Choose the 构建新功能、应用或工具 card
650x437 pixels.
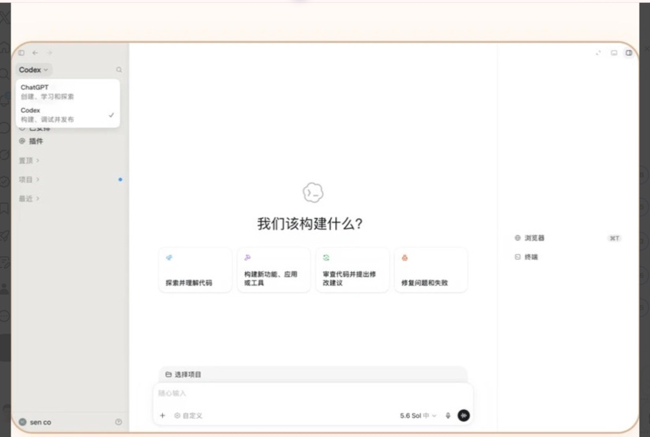click(274, 270)
